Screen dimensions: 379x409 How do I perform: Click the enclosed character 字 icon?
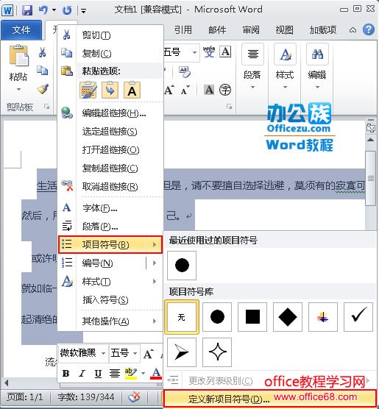[225, 90]
